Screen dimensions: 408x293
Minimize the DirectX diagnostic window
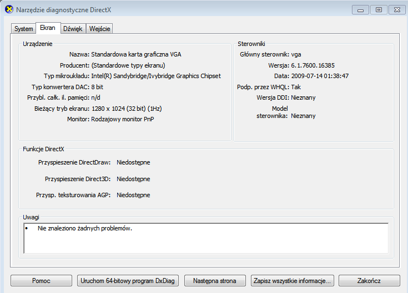click(x=360, y=10)
